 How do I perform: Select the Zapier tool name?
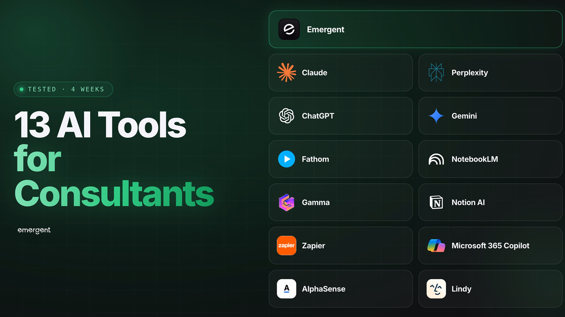(x=313, y=246)
